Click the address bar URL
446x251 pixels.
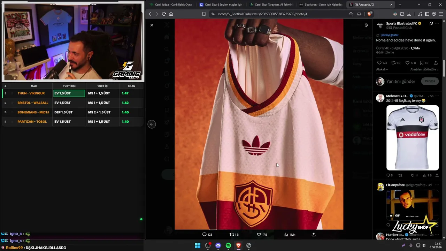coord(262,14)
